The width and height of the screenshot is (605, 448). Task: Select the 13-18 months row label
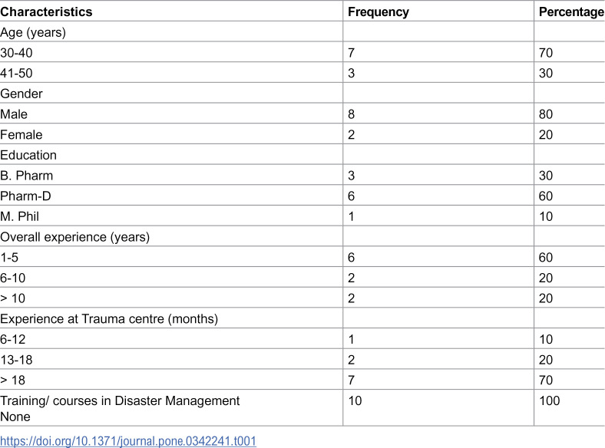coord(16,360)
